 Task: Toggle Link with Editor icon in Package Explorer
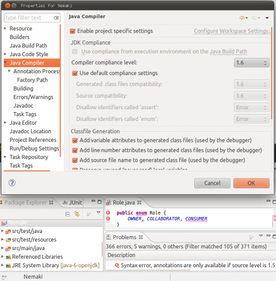tap(77, 214)
